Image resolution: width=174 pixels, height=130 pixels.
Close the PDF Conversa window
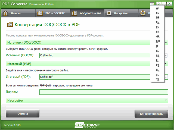169,4
